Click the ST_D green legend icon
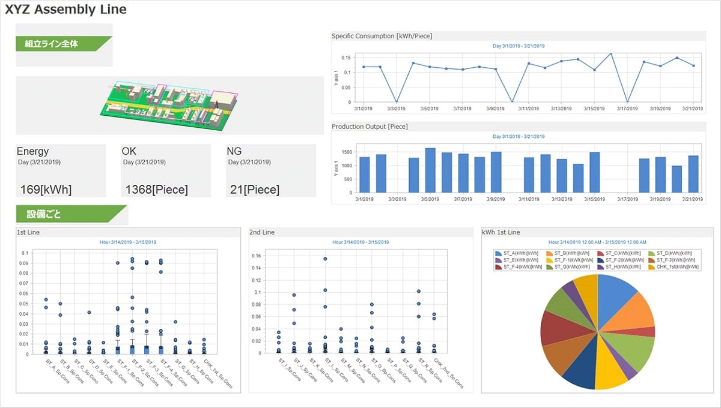 [x=651, y=253]
